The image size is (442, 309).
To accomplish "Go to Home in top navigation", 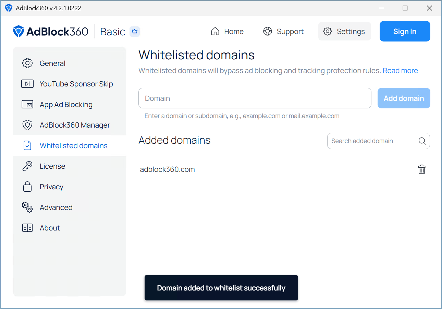I will (x=227, y=31).
